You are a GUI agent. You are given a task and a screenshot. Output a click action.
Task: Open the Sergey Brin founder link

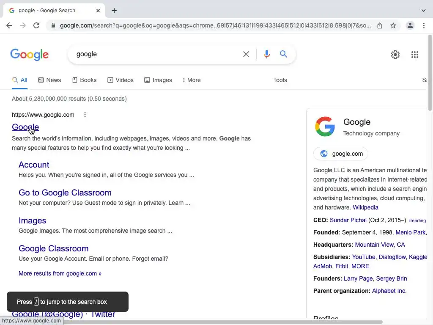(x=391, y=278)
